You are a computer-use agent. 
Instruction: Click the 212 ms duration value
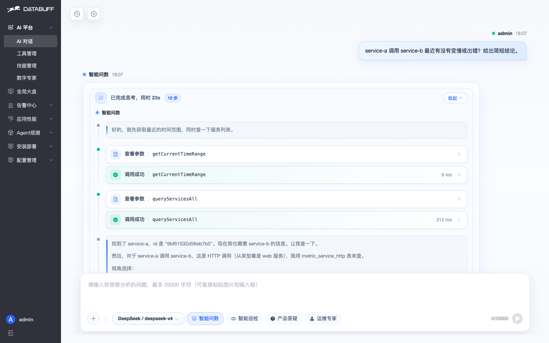tap(444, 220)
